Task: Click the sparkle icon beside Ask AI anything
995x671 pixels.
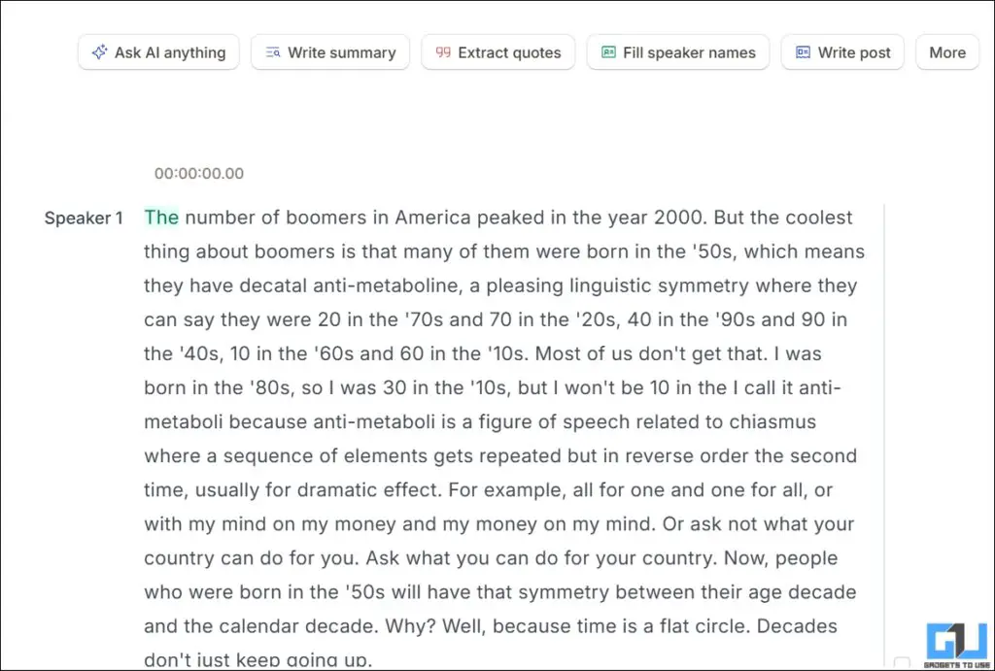Action: point(100,52)
